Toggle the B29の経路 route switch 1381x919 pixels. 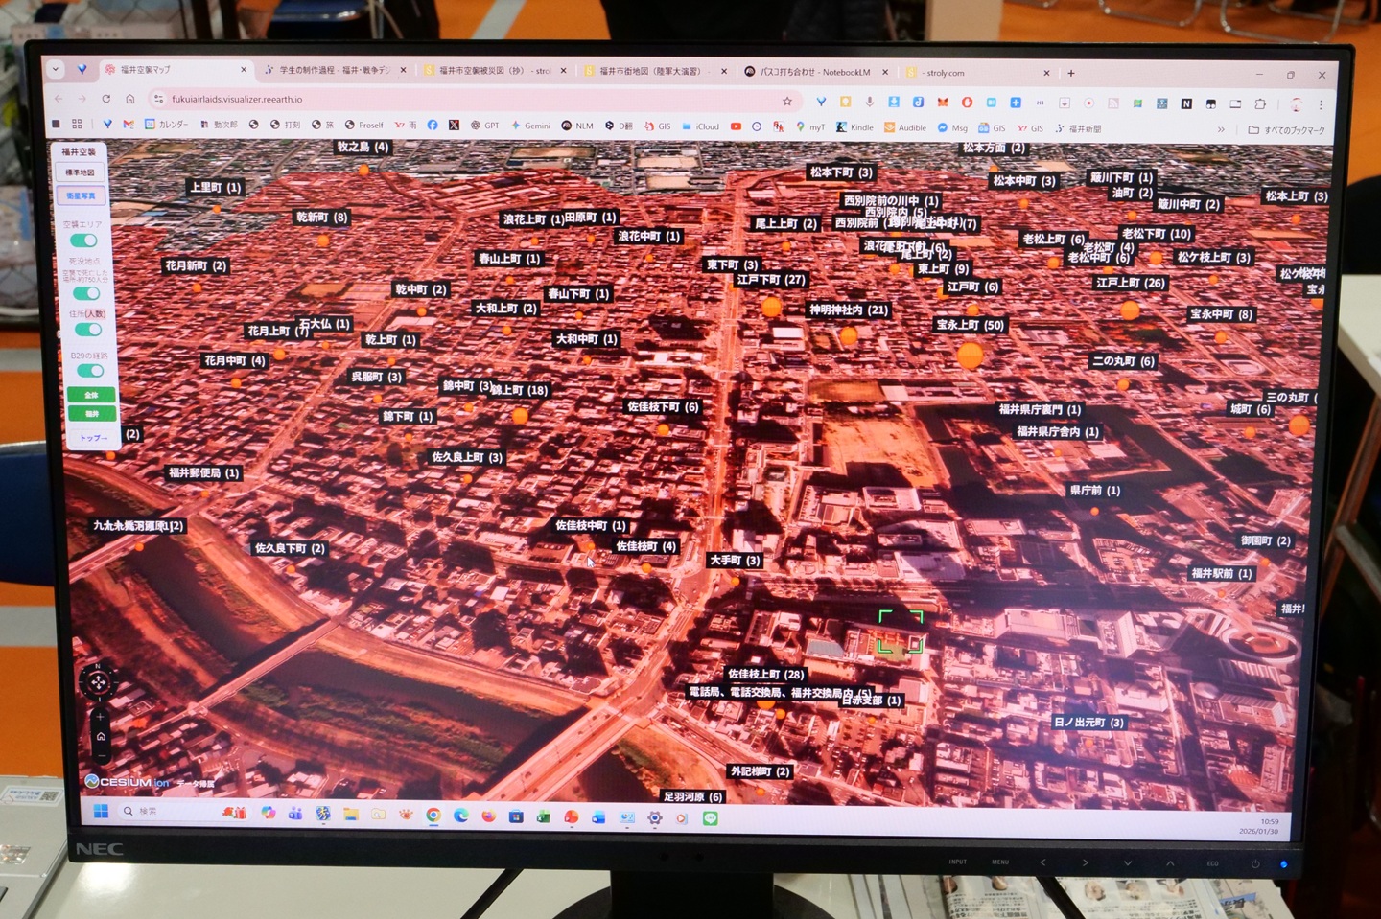click(90, 371)
